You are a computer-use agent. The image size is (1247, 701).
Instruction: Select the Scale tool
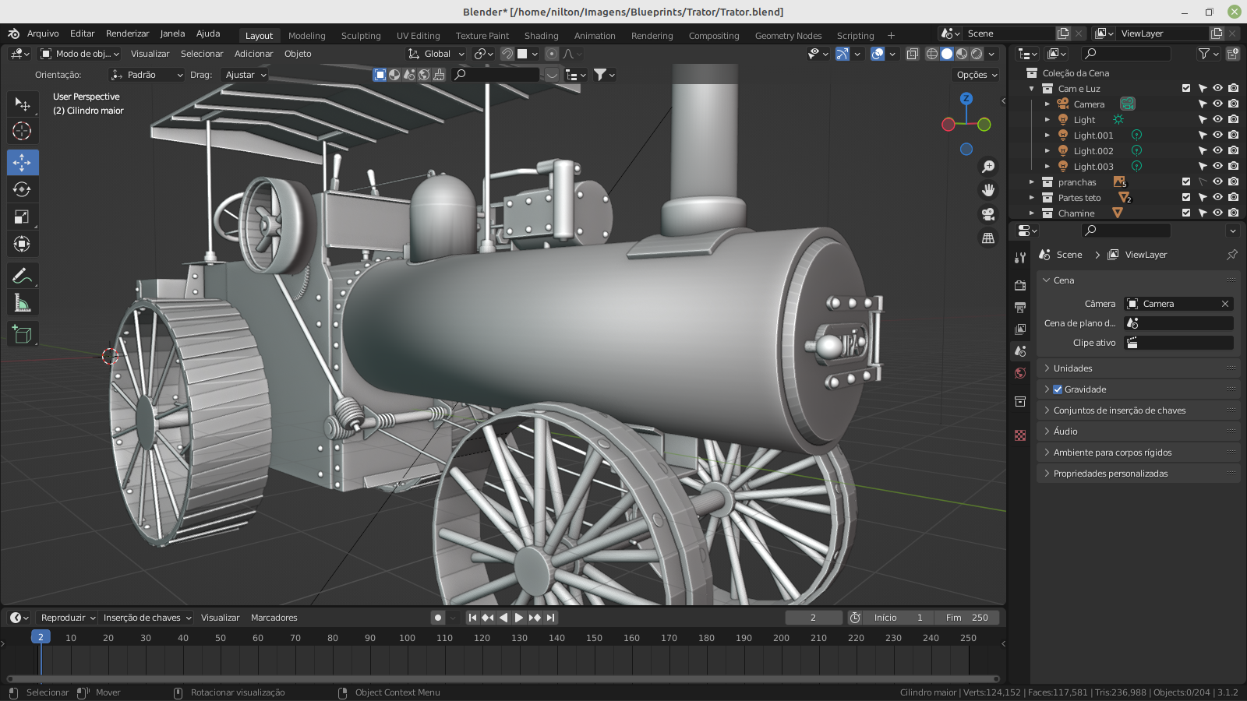[x=22, y=217]
